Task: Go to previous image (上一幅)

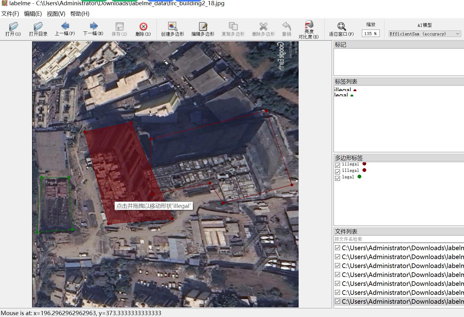Action: pos(65,29)
